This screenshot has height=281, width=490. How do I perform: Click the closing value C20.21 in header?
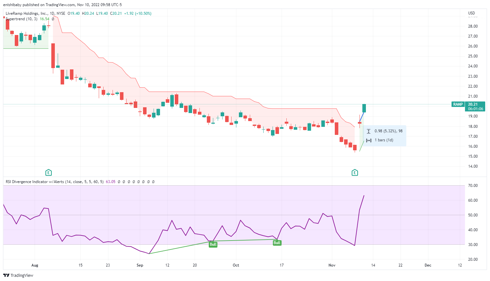point(116,13)
